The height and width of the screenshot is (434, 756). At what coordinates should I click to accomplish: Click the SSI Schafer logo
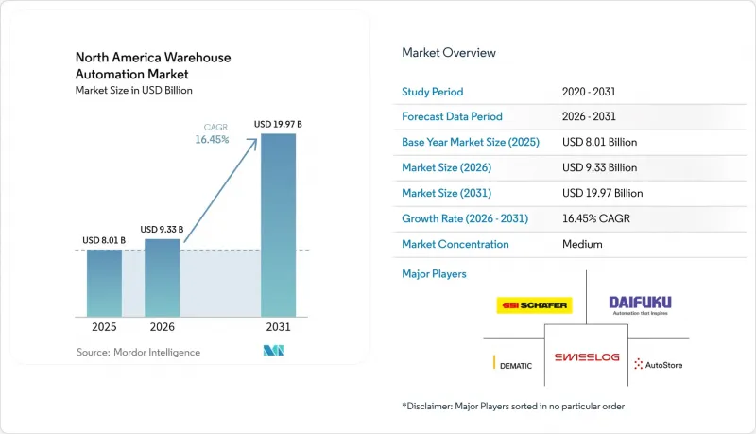click(x=534, y=305)
